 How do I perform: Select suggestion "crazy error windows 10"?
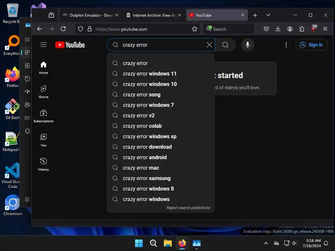pos(161,84)
